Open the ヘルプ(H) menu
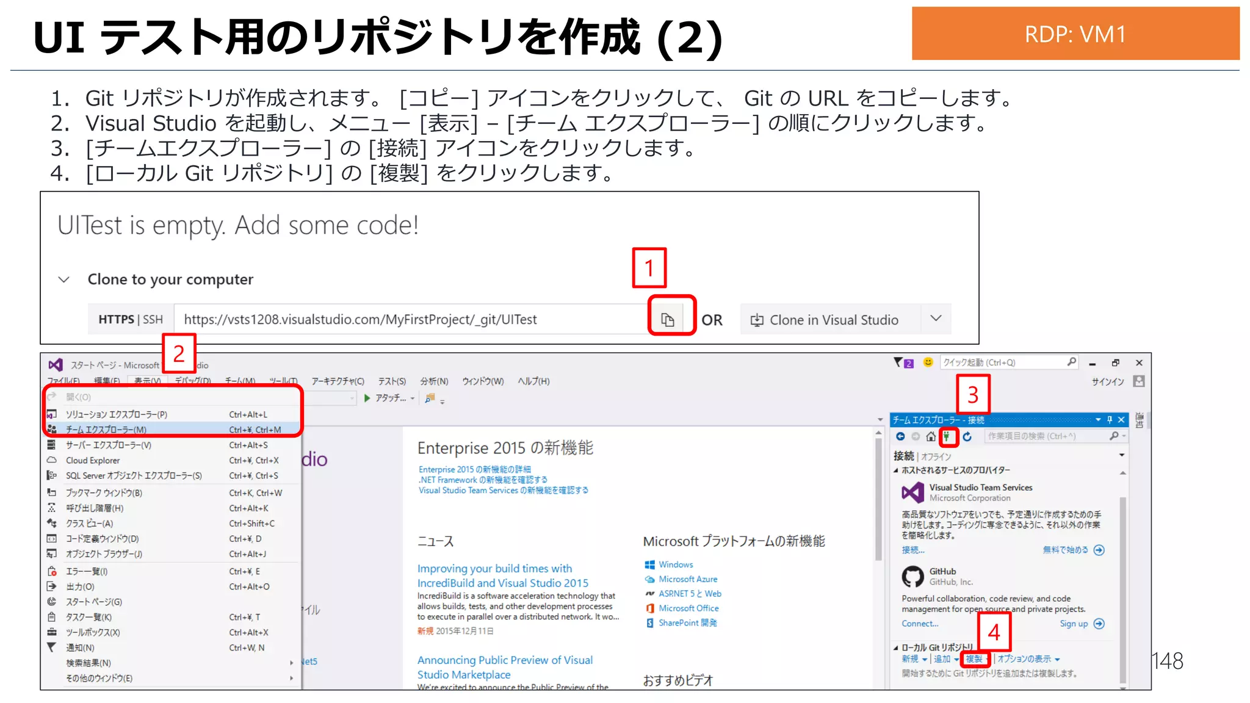Image resolution: width=1250 pixels, height=703 pixels. (533, 381)
